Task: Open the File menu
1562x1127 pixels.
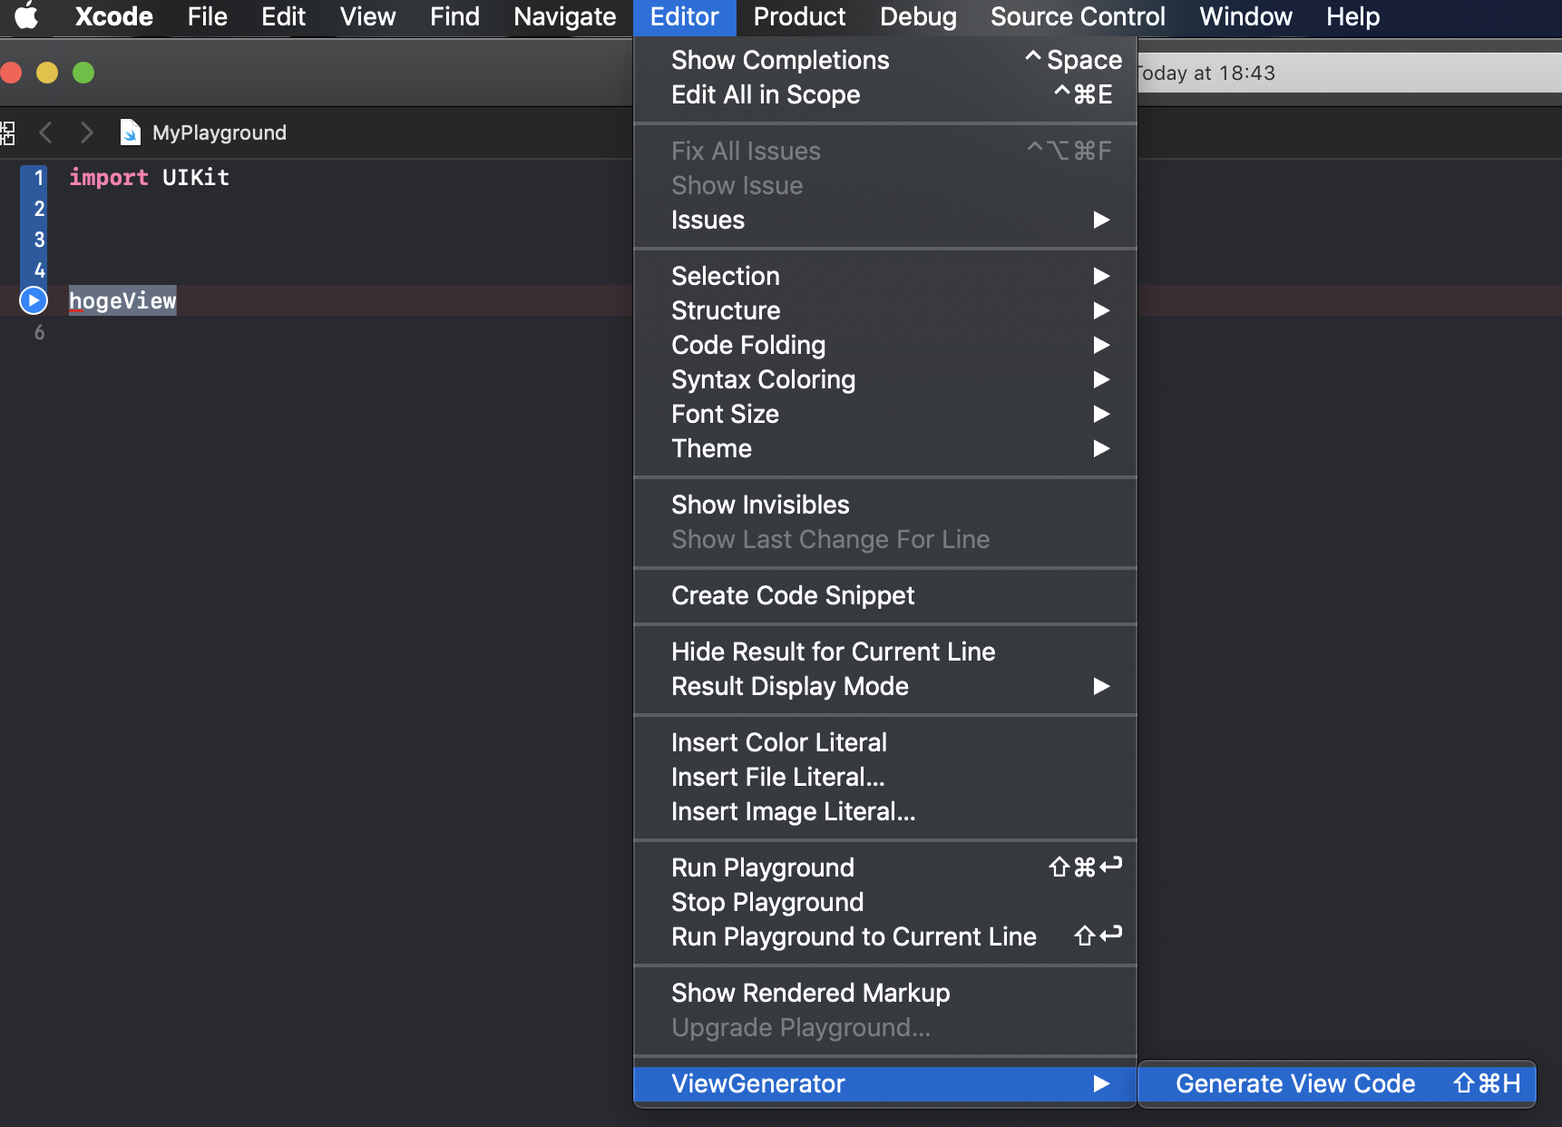Action: [207, 16]
